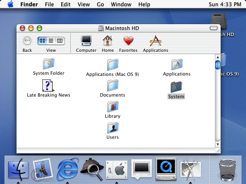This screenshot has width=246, height=184.
Task: Hide the toolbar with the oval button
Action: point(214,28)
